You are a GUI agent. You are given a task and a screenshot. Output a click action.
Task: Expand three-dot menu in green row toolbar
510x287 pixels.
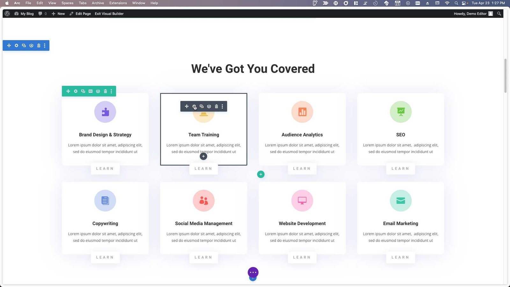point(111,91)
